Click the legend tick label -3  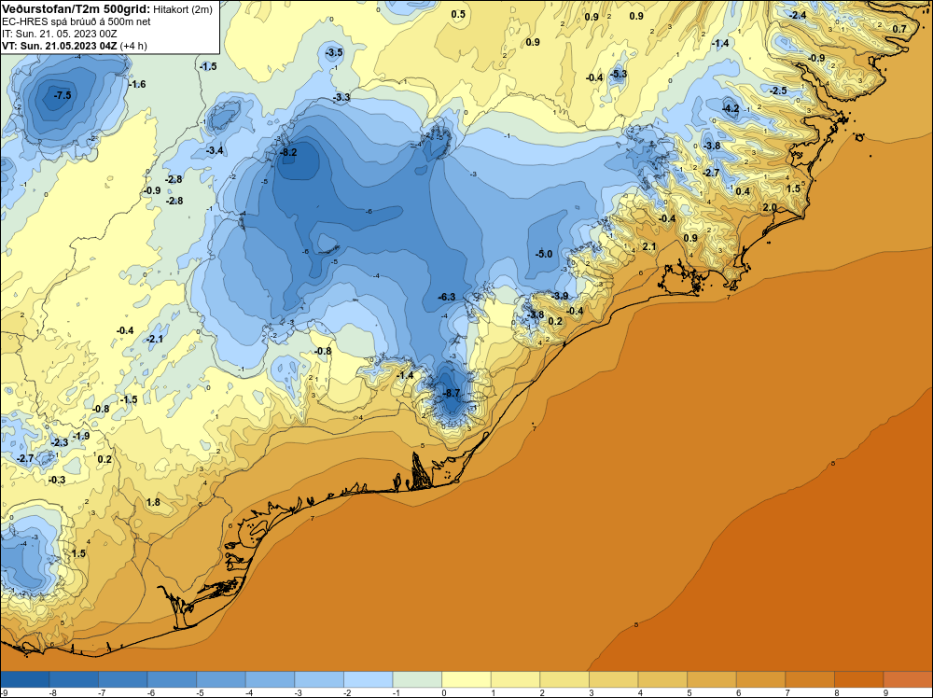tap(299, 692)
